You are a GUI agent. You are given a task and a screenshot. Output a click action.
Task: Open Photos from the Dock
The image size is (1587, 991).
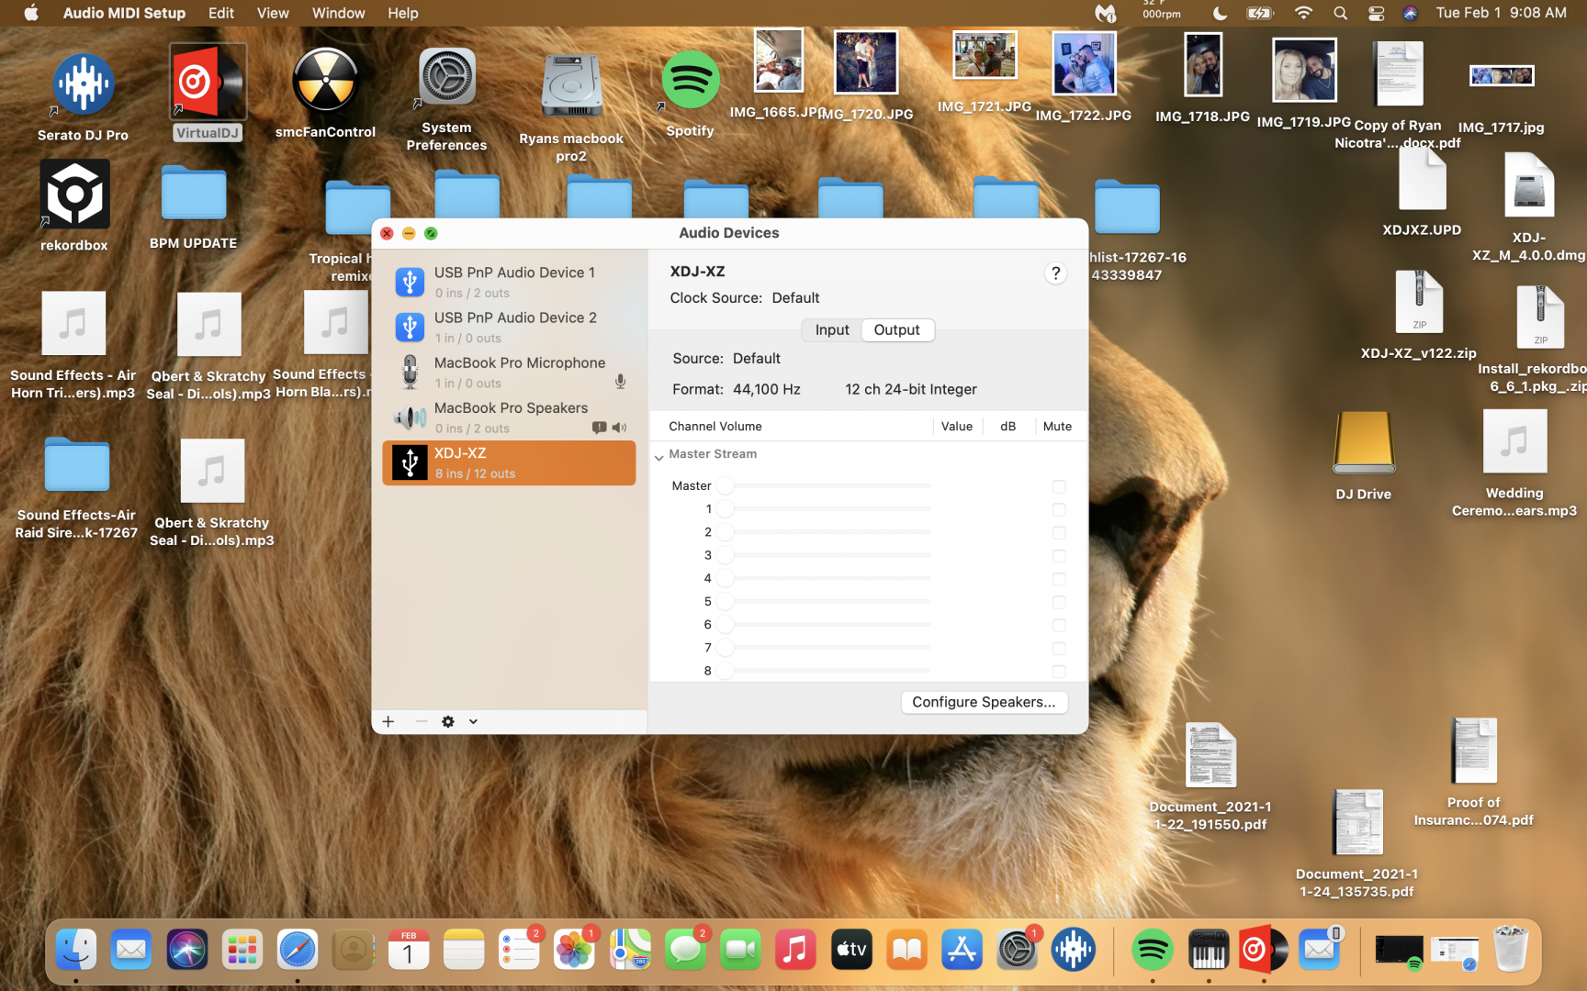tap(574, 950)
